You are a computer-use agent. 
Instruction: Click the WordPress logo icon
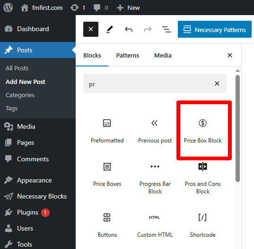pos(8,8)
